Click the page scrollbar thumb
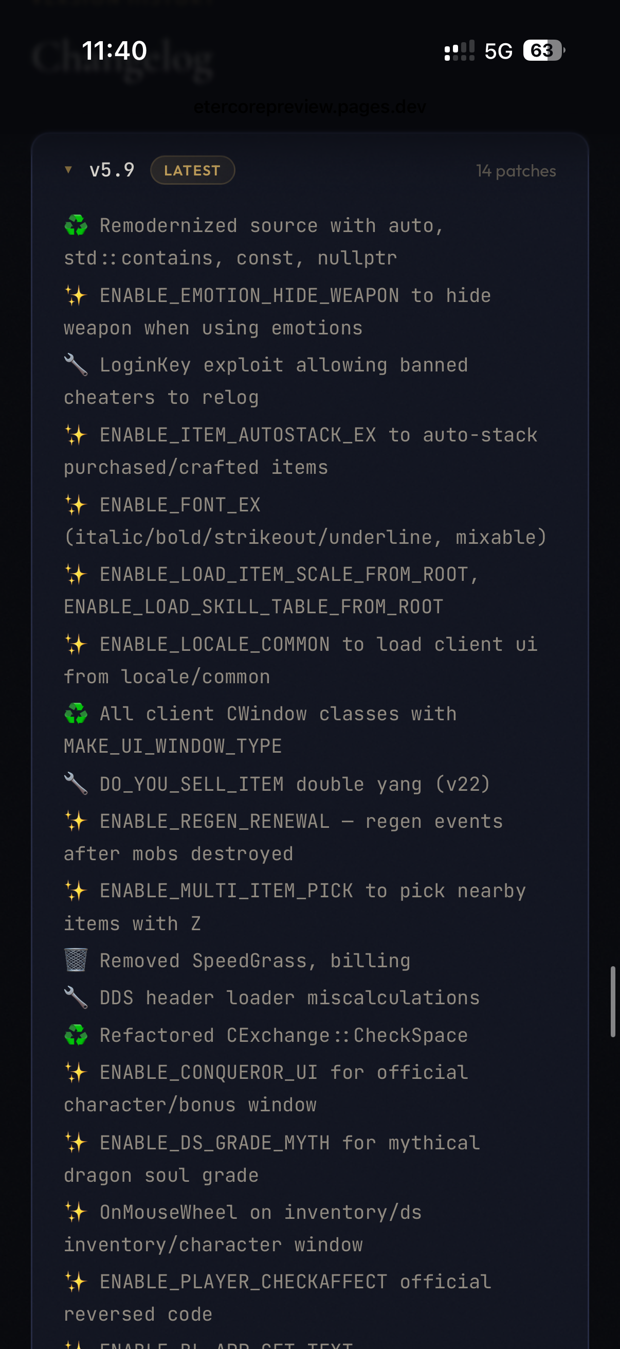 pyautogui.click(x=613, y=1001)
